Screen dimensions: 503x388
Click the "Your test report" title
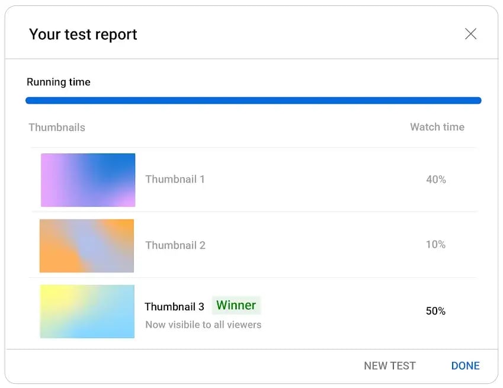click(x=83, y=34)
